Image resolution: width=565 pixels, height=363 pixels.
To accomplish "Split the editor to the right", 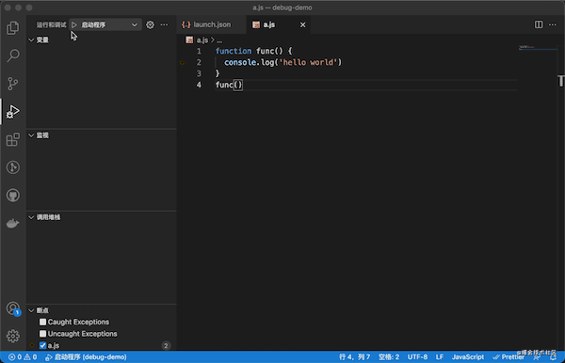I will [x=539, y=24].
